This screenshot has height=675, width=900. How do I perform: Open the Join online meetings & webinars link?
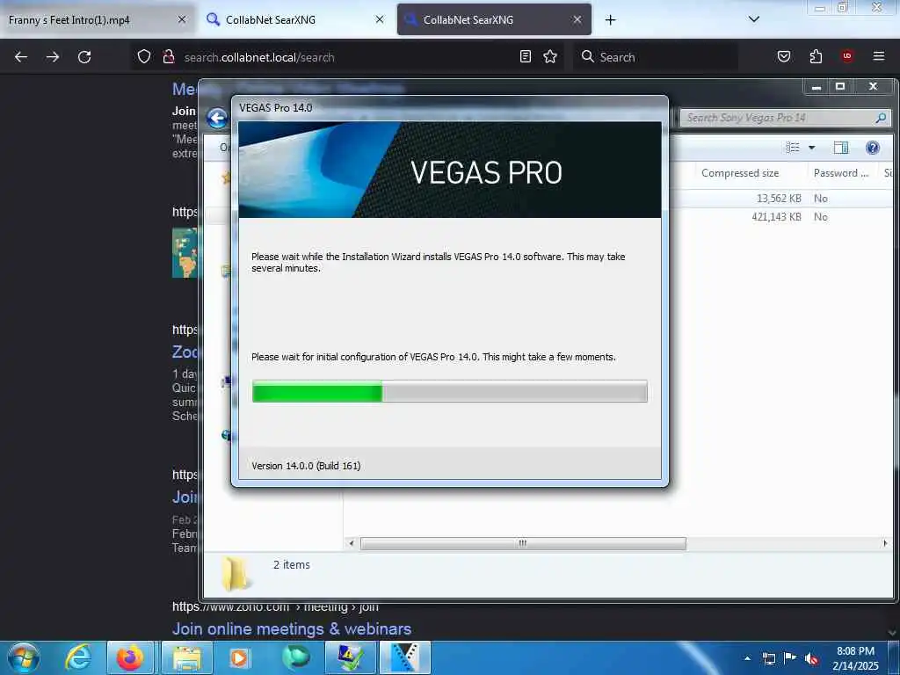(x=292, y=628)
